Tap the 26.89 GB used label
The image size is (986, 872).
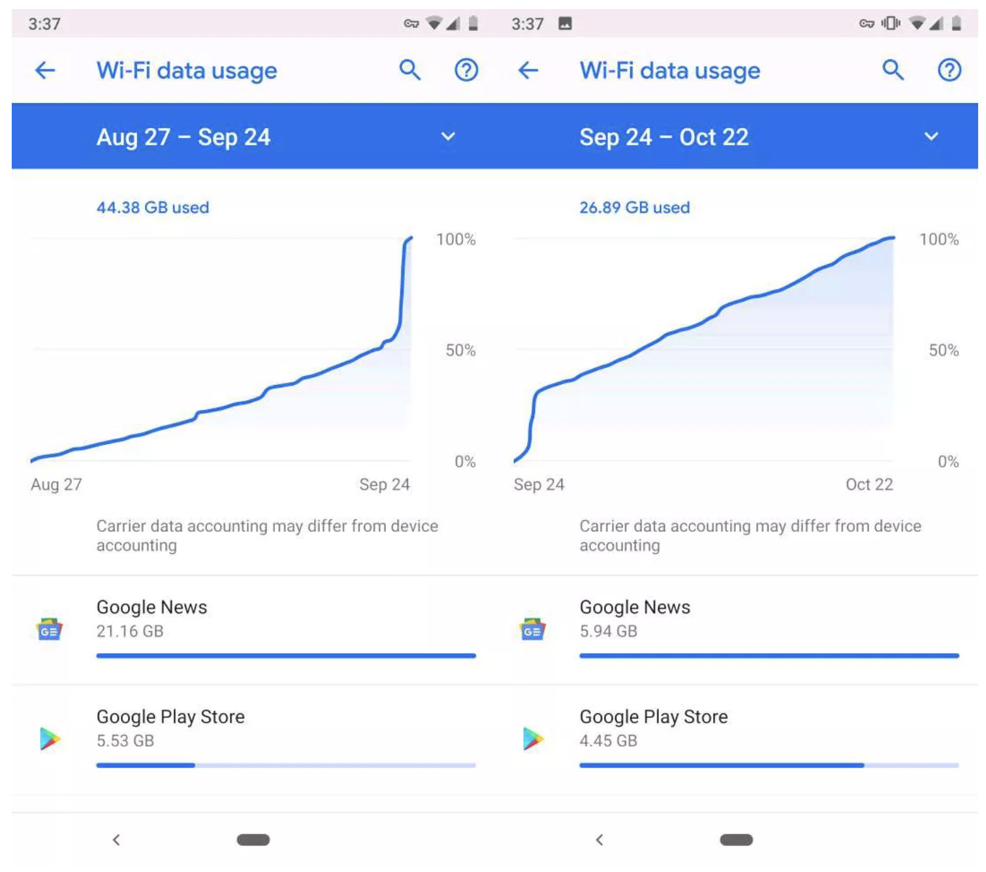635,208
